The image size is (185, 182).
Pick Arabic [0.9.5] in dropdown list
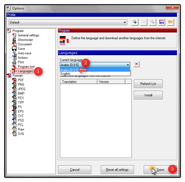click(69, 70)
